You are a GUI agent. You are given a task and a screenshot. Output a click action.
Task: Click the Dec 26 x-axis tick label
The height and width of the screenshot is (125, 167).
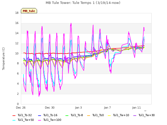21,108
